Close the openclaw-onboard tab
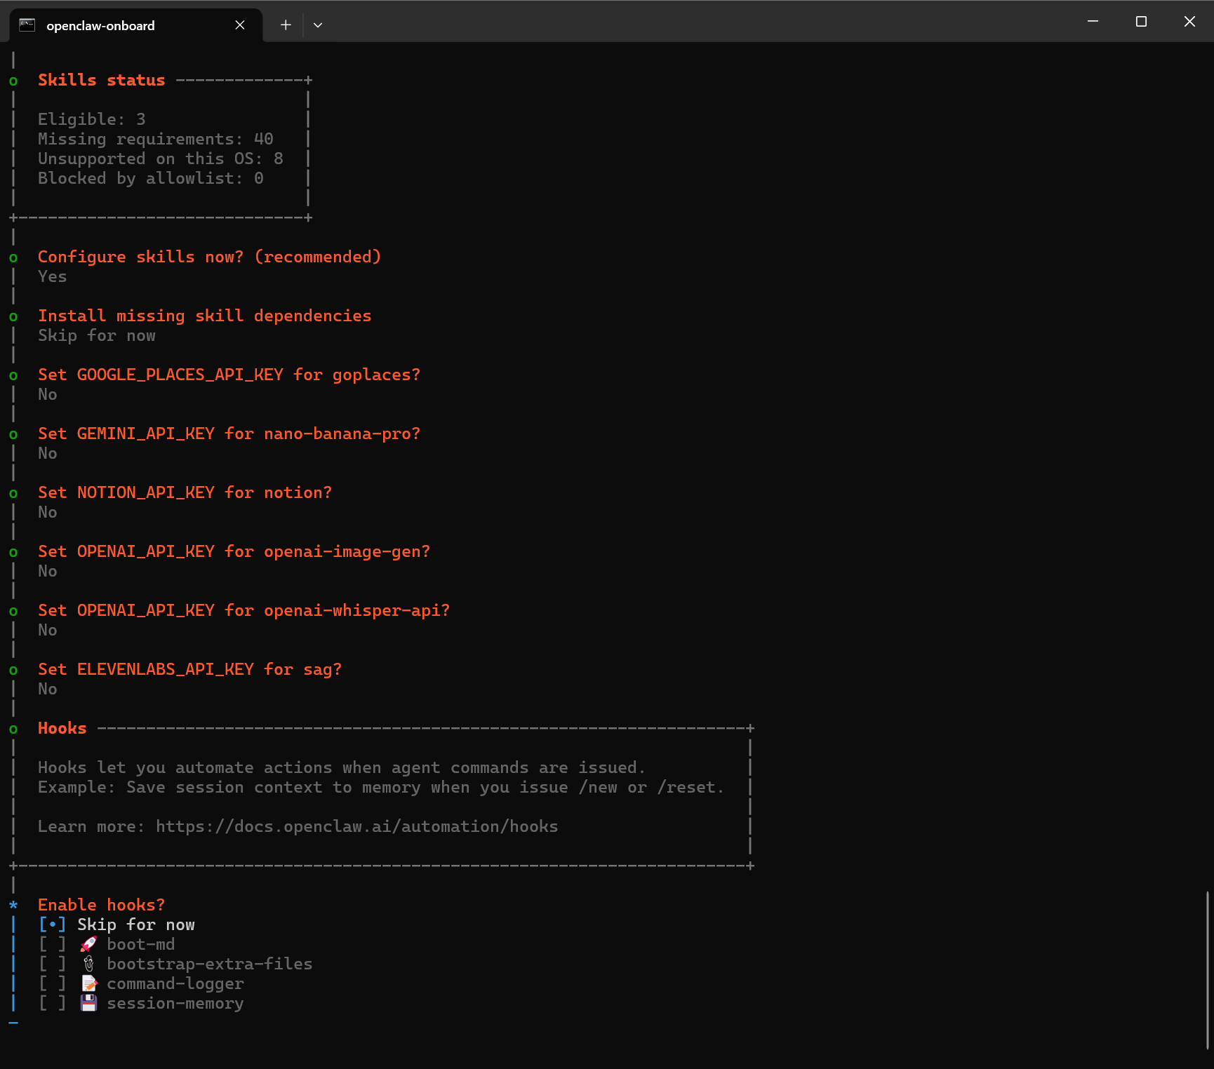The image size is (1214, 1069). point(240,25)
